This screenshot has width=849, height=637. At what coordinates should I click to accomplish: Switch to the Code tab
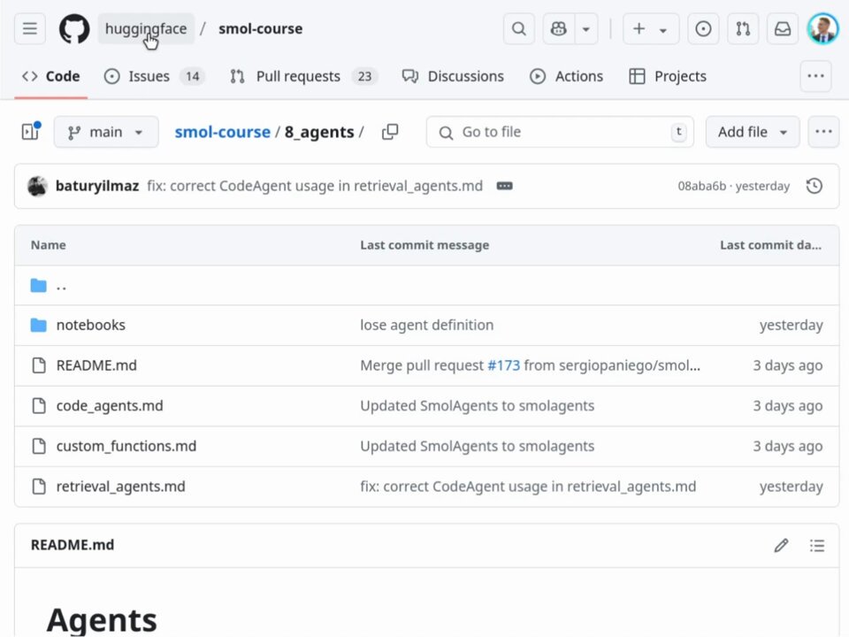pyautogui.click(x=51, y=76)
